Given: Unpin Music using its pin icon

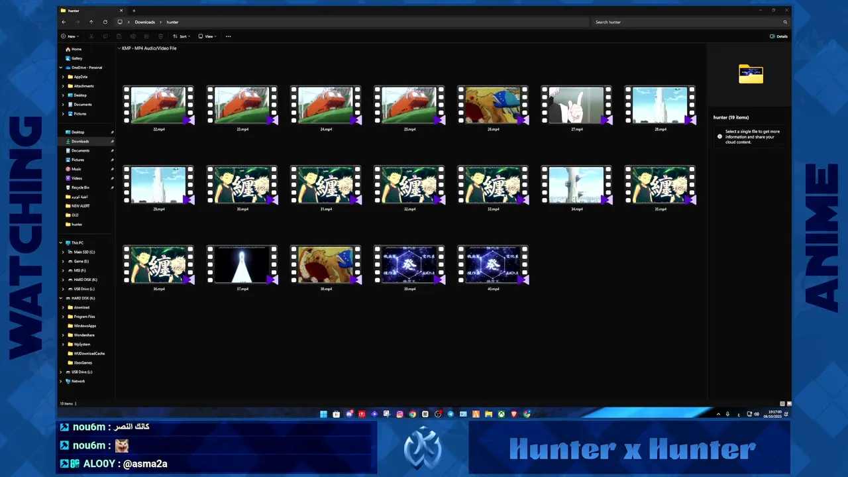Looking at the screenshot, I should tap(112, 169).
